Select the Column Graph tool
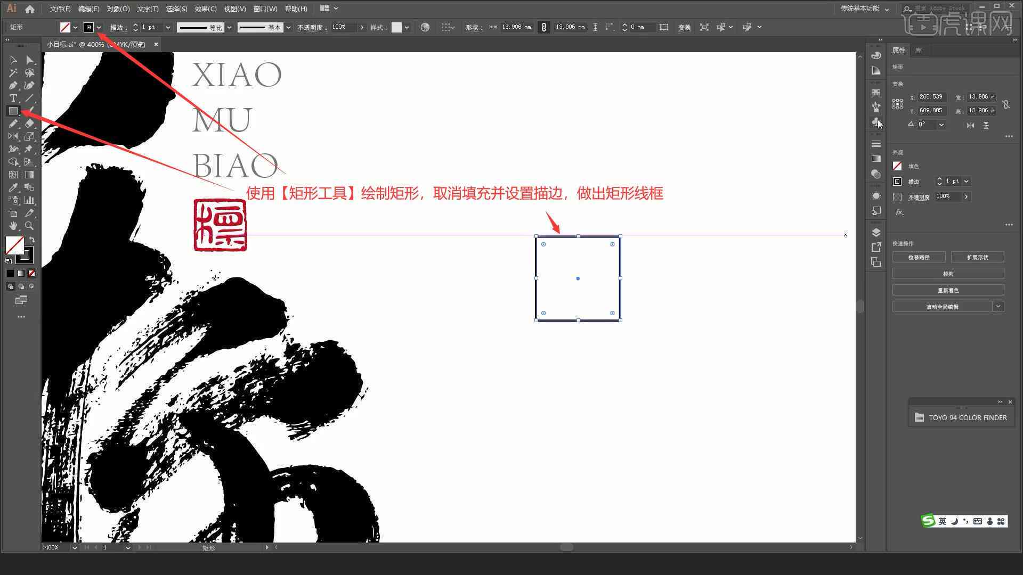This screenshot has width=1023, height=575. pyautogui.click(x=29, y=200)
